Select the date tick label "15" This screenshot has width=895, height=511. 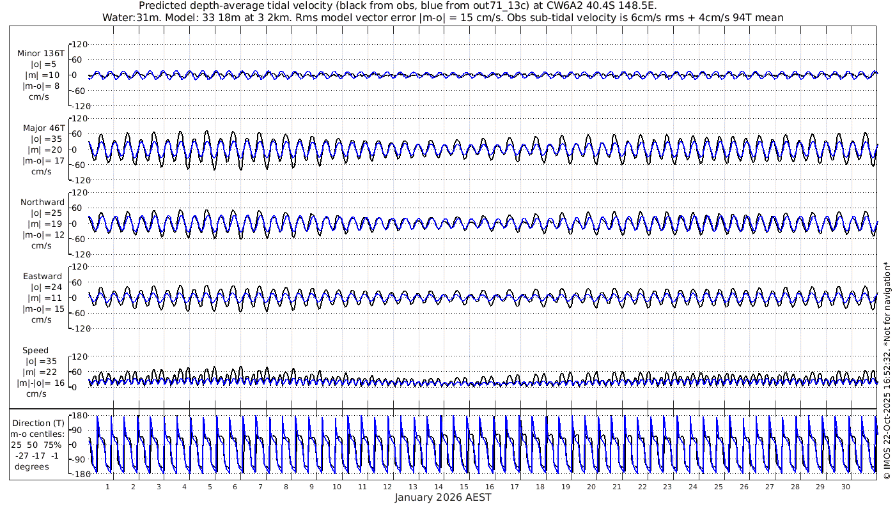coord(464,487)
